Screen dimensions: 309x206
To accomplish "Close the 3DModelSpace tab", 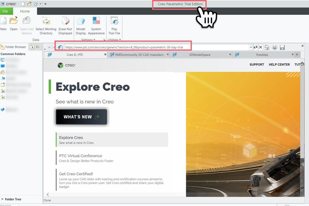I will click(230, 54).
